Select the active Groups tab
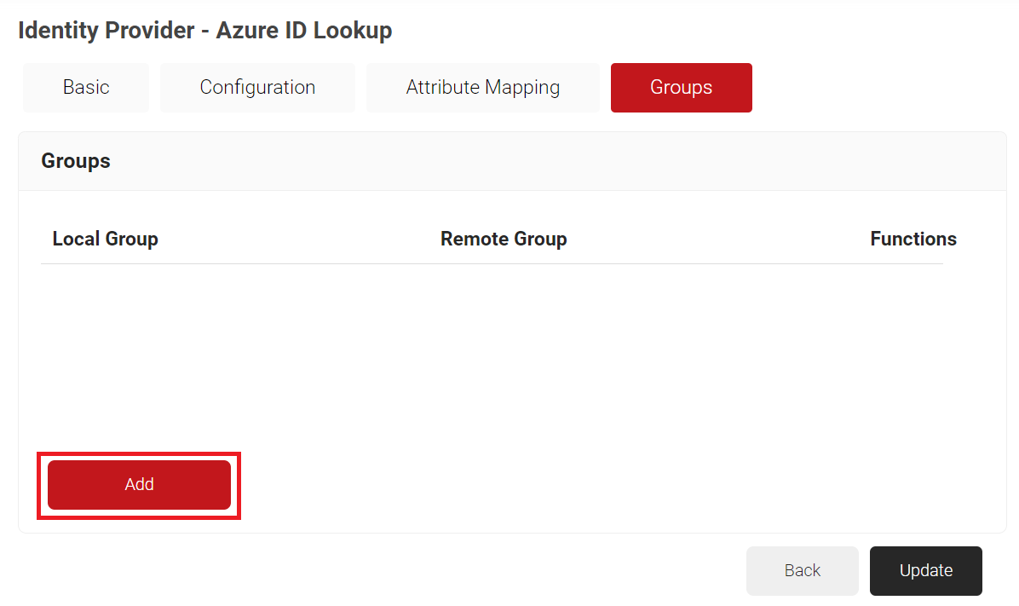 tap(681, 88)
